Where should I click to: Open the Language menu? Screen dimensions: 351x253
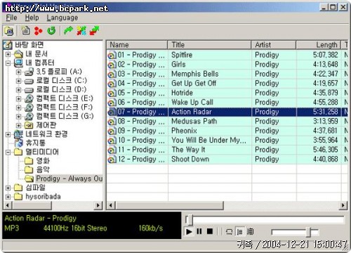62,18
